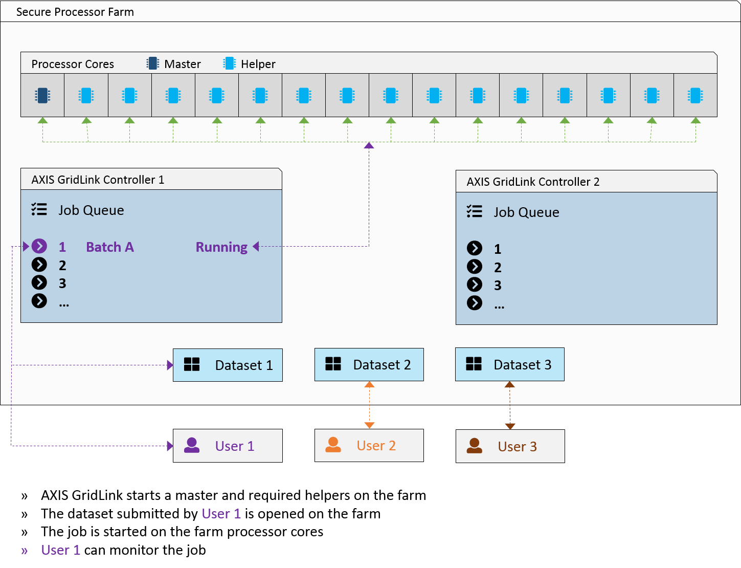Click the "User 2" label in the user box
The height and width of the screenshot is (568, 741).
click(x=376, y=446)
